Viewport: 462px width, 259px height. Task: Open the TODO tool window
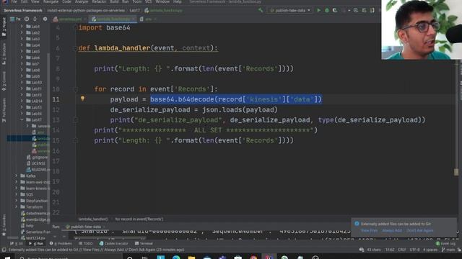[x=86, y=243]
